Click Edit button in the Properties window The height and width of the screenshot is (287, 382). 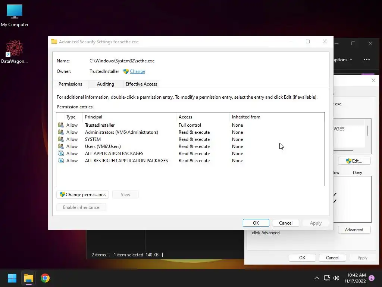(354, 161)
